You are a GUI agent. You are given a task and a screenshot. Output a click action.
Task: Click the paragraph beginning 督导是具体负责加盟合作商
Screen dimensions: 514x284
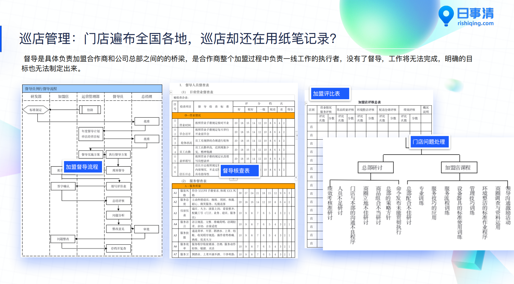247,64
